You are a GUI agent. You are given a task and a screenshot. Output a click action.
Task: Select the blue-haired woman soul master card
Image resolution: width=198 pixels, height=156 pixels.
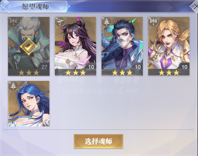[x=29, y=104]
